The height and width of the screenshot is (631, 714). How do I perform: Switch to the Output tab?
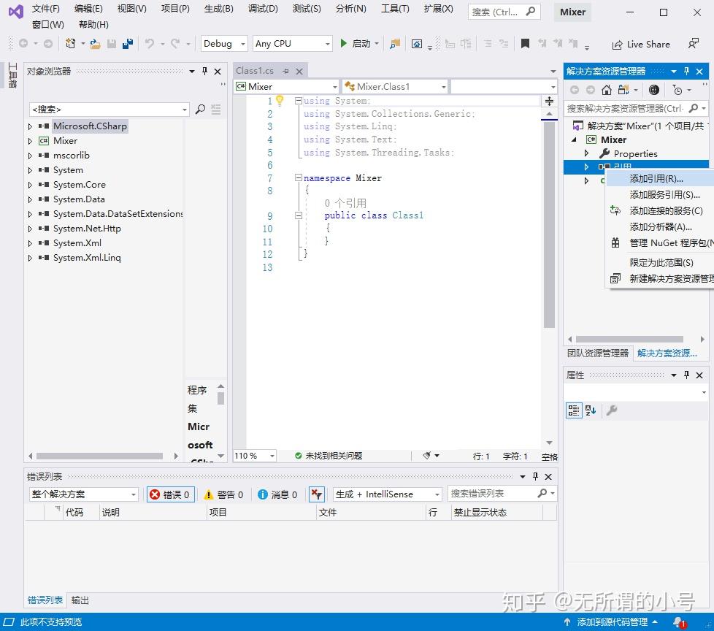(x=80, y=600)
